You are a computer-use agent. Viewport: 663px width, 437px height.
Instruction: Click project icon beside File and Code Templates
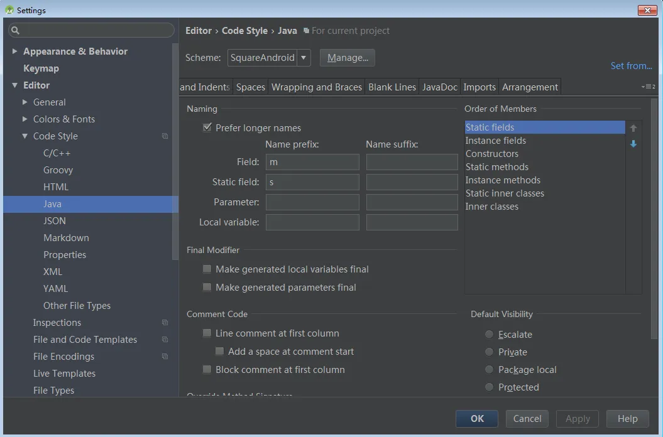165,340
